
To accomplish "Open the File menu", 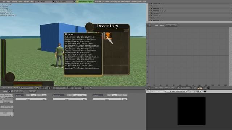I will (4, 1).
